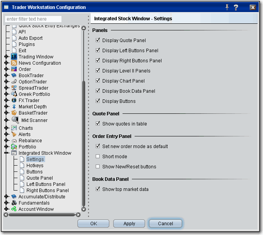263x235 pixels.
Task: Click the Portfolio icon
Action: pos(14,147)
